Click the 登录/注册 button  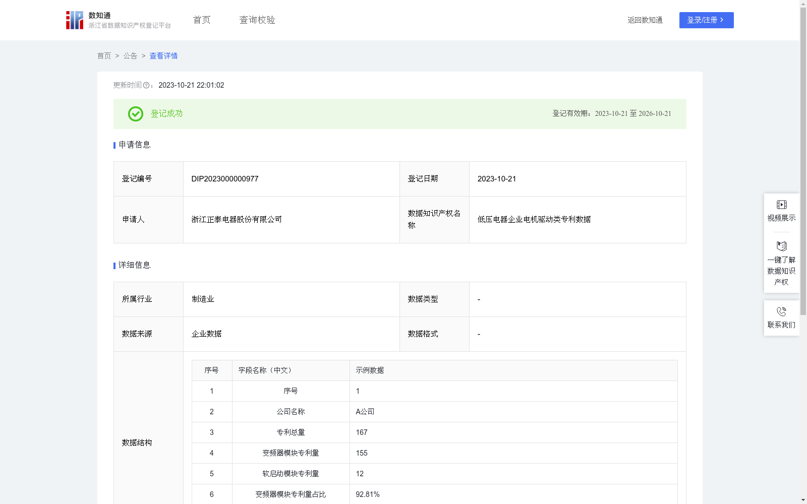706,20
